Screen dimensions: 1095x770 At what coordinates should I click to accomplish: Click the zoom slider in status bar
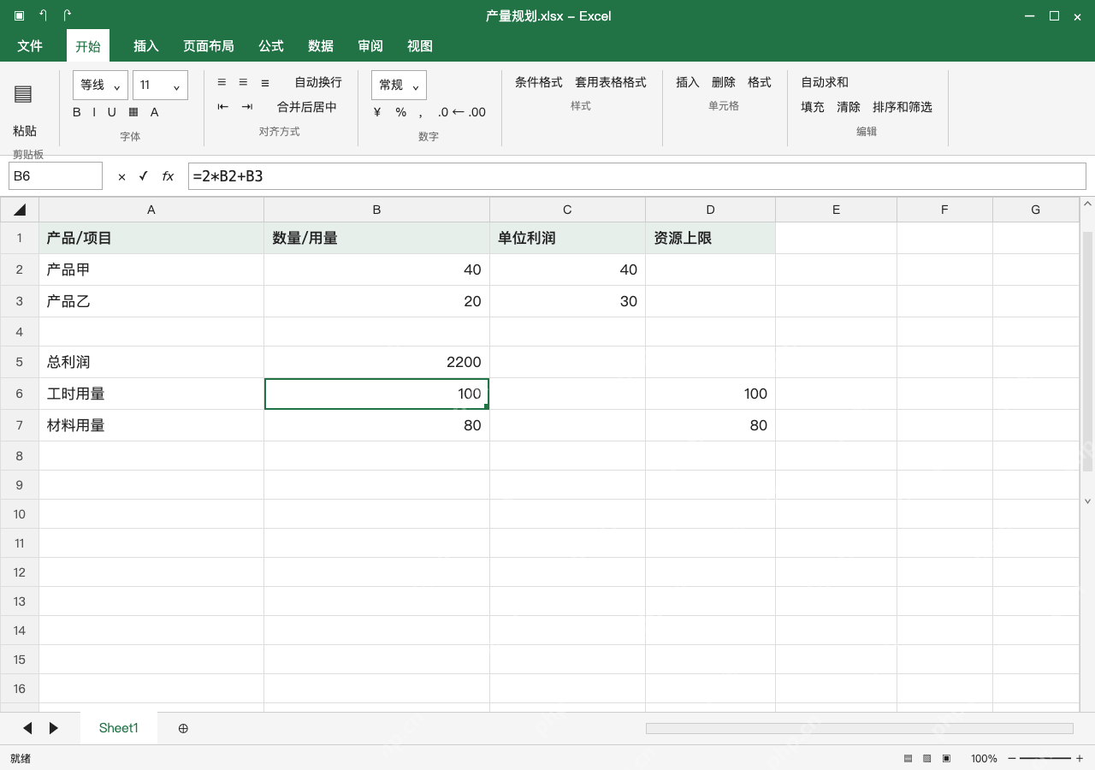[x=1045, y=759]
